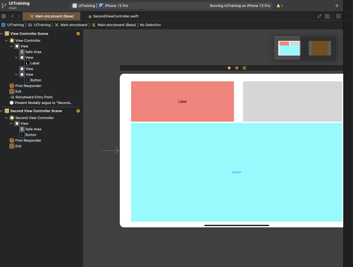
Task: Open the UITraining scheme selector
Action: click(84, 6)
